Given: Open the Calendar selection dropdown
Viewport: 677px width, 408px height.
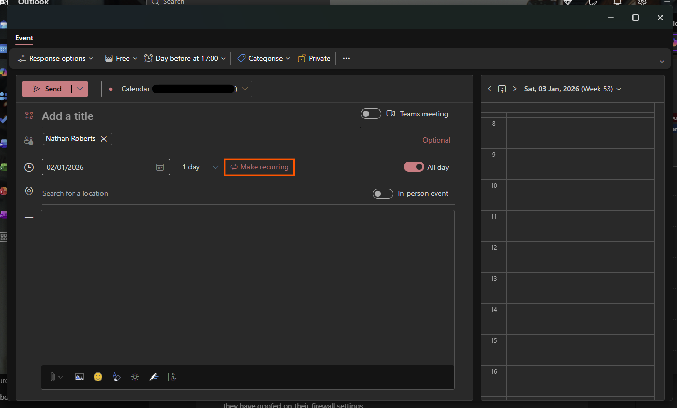Looking at the screenshot, I should (x=176, y=89).
